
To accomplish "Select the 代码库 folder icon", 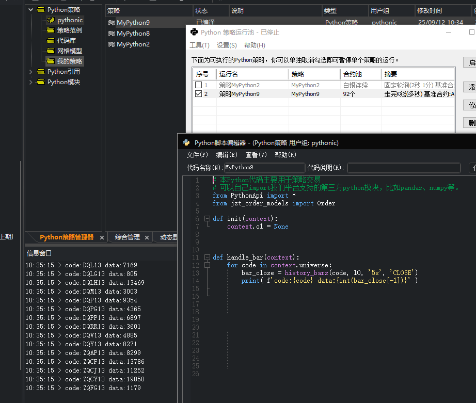I will pos(51,41).
